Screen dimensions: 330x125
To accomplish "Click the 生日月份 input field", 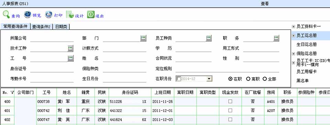I will click(x=124, y=79).
